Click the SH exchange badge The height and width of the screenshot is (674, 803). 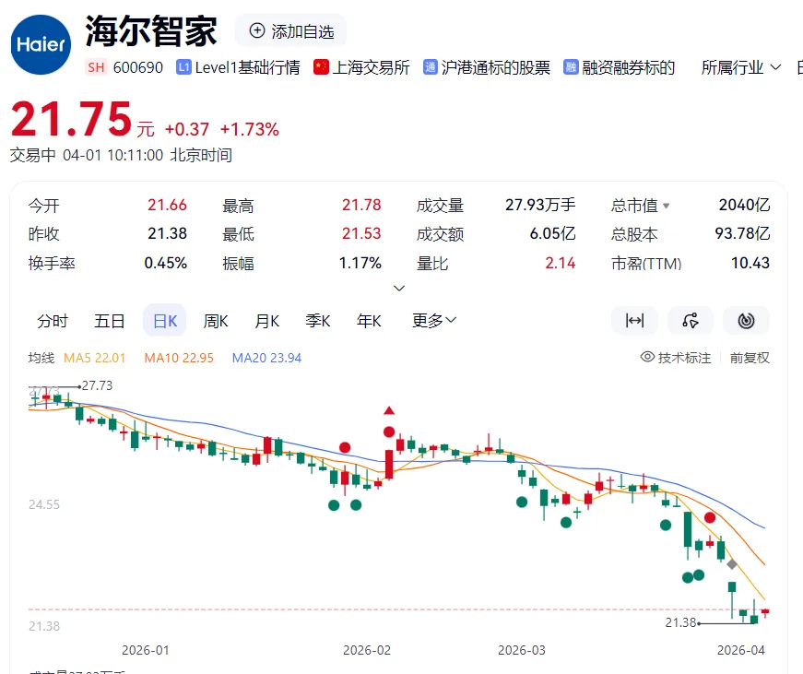click(96, 67)
